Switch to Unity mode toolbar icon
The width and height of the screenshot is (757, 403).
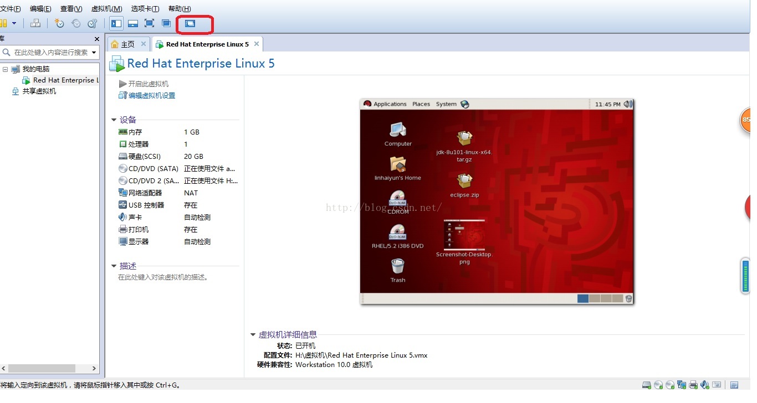[x=166, y=23]
